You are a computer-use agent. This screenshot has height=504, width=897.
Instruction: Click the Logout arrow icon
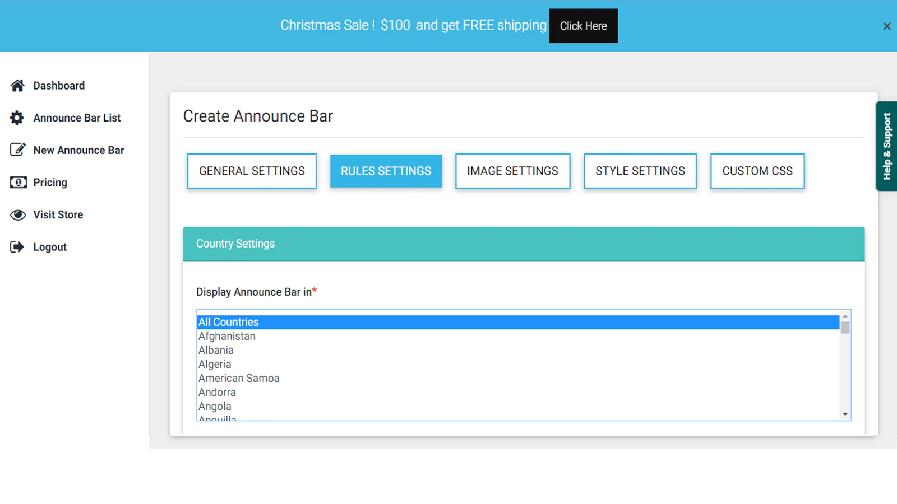click(x=17, y=247)
